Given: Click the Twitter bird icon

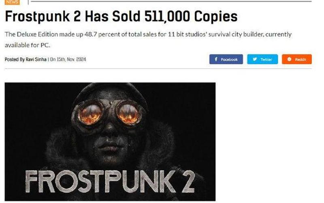Looking at the screenshot, I should pyautogui.click(x=255, y=59).
